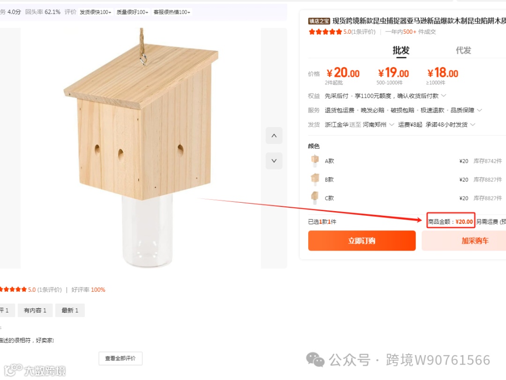Click the main wooden insect trap image
506x380 pixels.
[x=141, y=148]
